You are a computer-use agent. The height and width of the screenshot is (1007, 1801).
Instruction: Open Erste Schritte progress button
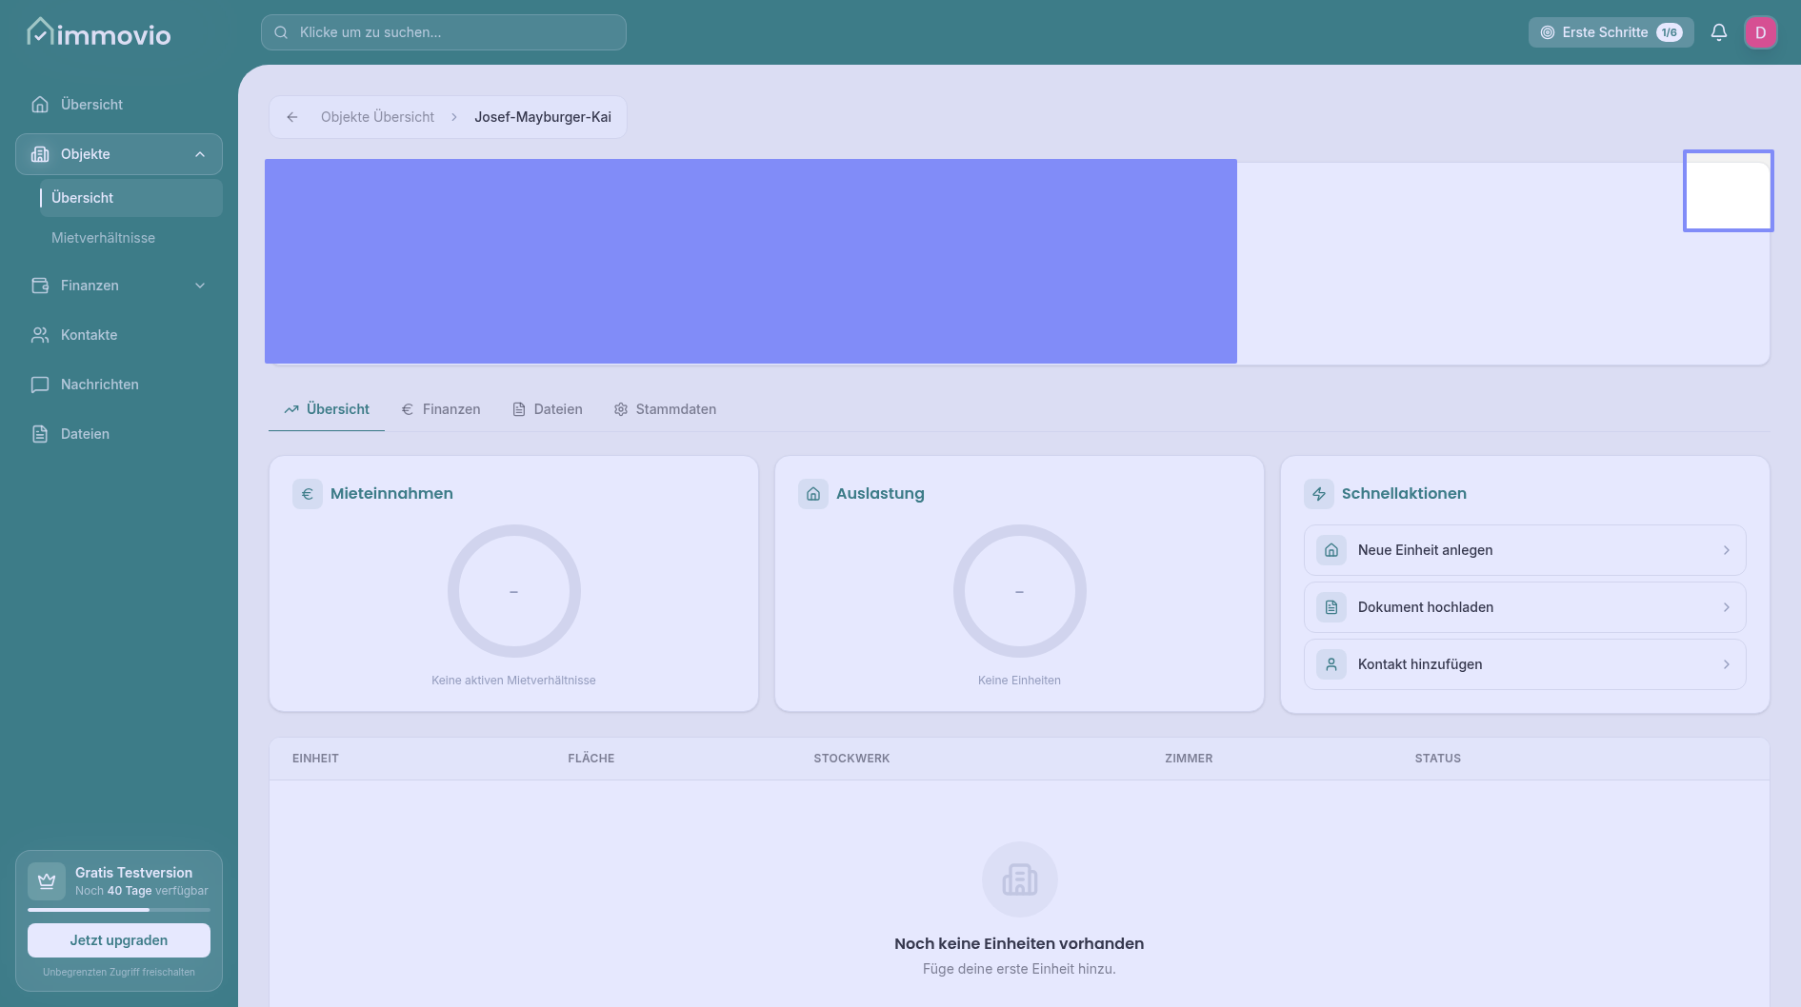1611,32
